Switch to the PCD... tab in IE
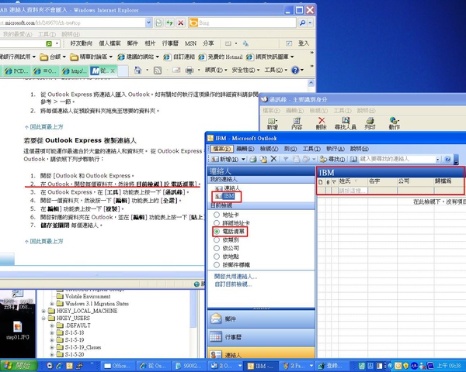This screenshot has width=466, height=372. point(16,71)
